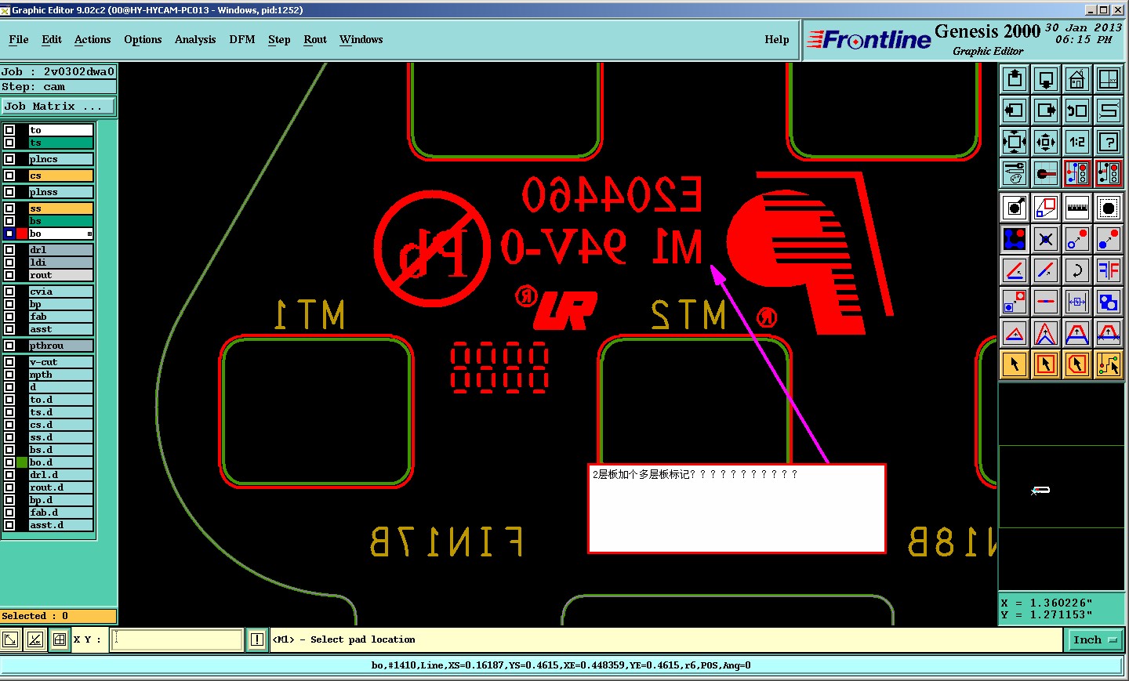Screen dimensions: 1129x681
Task: Select the bo.d layer name
Action: pyautogui.click(x=61, y=462)
